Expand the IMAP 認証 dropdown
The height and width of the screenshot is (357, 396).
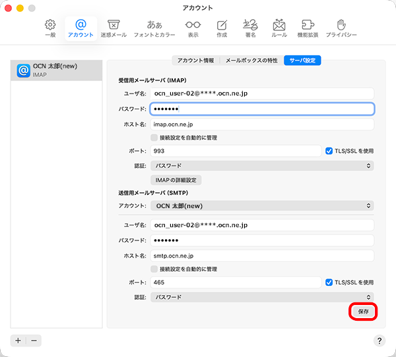tap(262, 165)
